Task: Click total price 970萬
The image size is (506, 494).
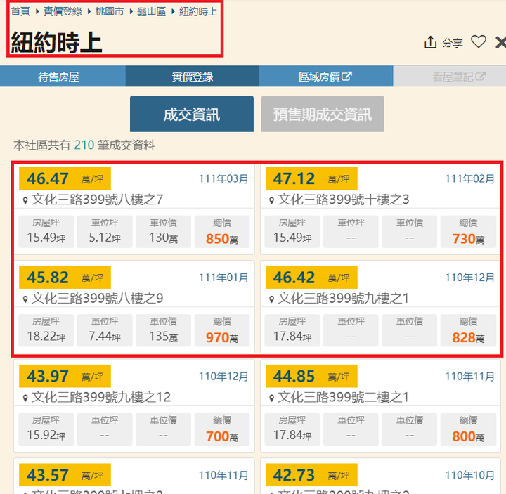Action: [222, 337]
